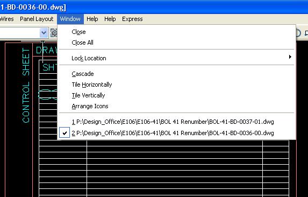Click the gear icon beside the dropdown
Image resolution: width=308 pixels, height=197 pixels.
coord(54,33)
